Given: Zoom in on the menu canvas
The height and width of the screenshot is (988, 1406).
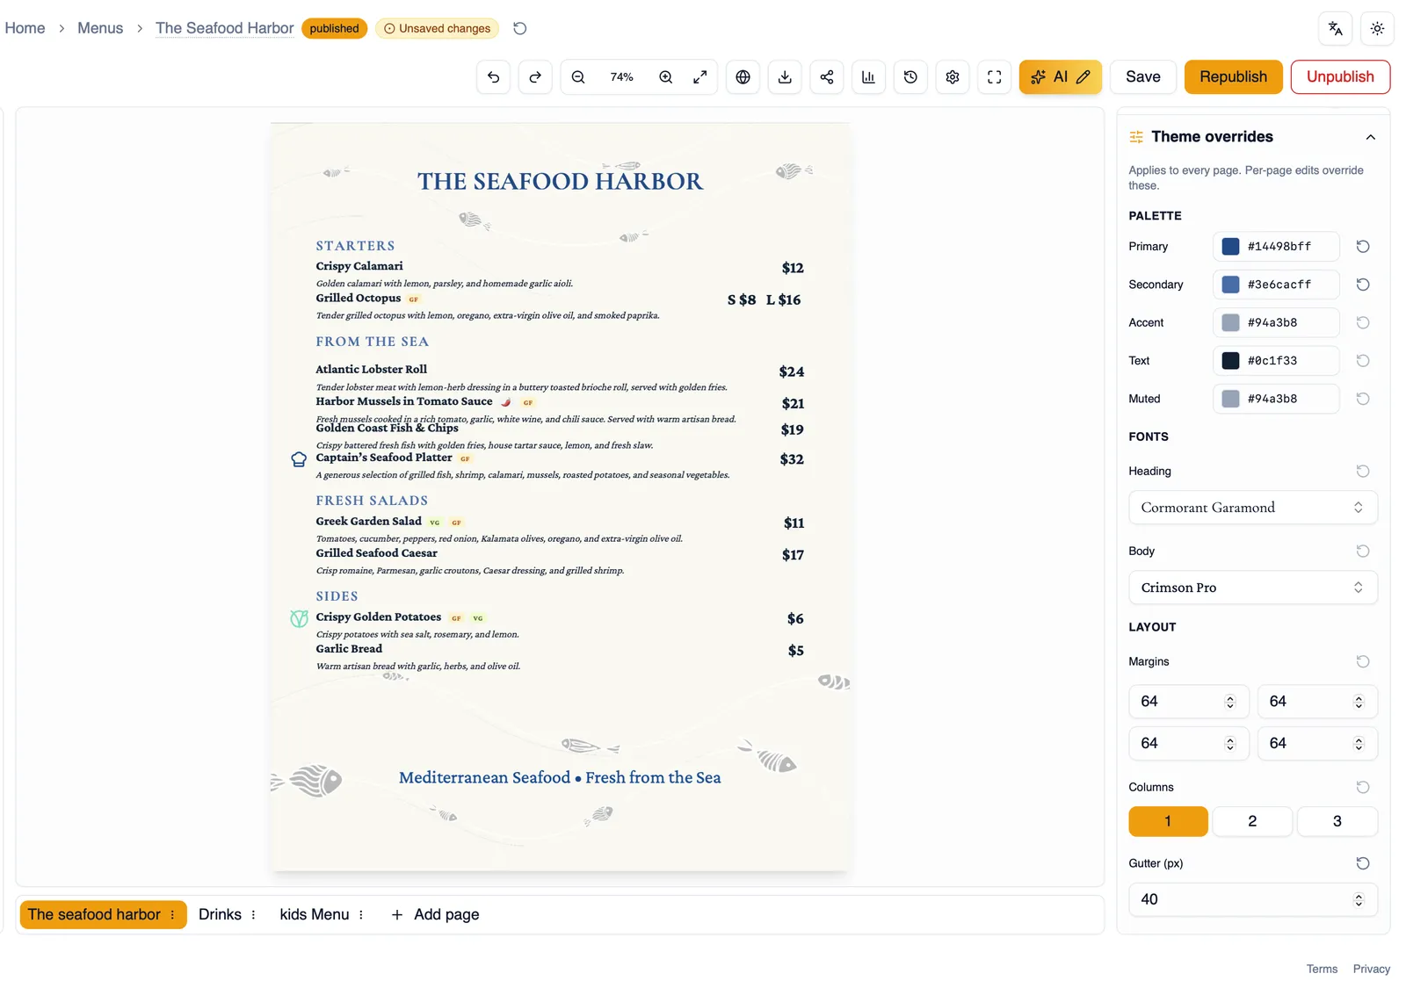Looking at the screenshot, I should (x=666, y=77).
